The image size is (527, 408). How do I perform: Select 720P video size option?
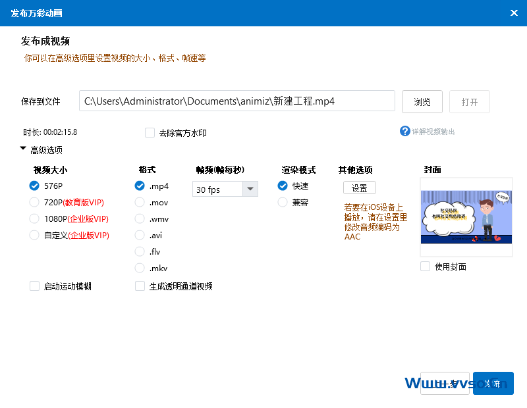point(35,202)
